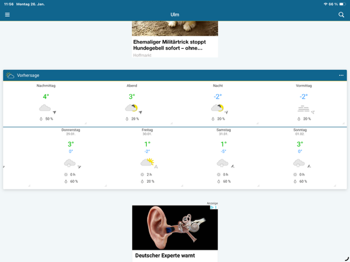Select the Abend cloudy moon icon
Screen dimensions: 350x262
click(131, 109)
